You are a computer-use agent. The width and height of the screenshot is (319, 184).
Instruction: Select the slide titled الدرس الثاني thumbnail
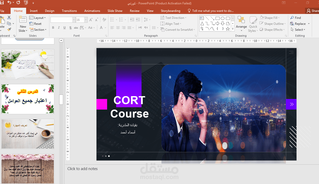tap(28, 99)
